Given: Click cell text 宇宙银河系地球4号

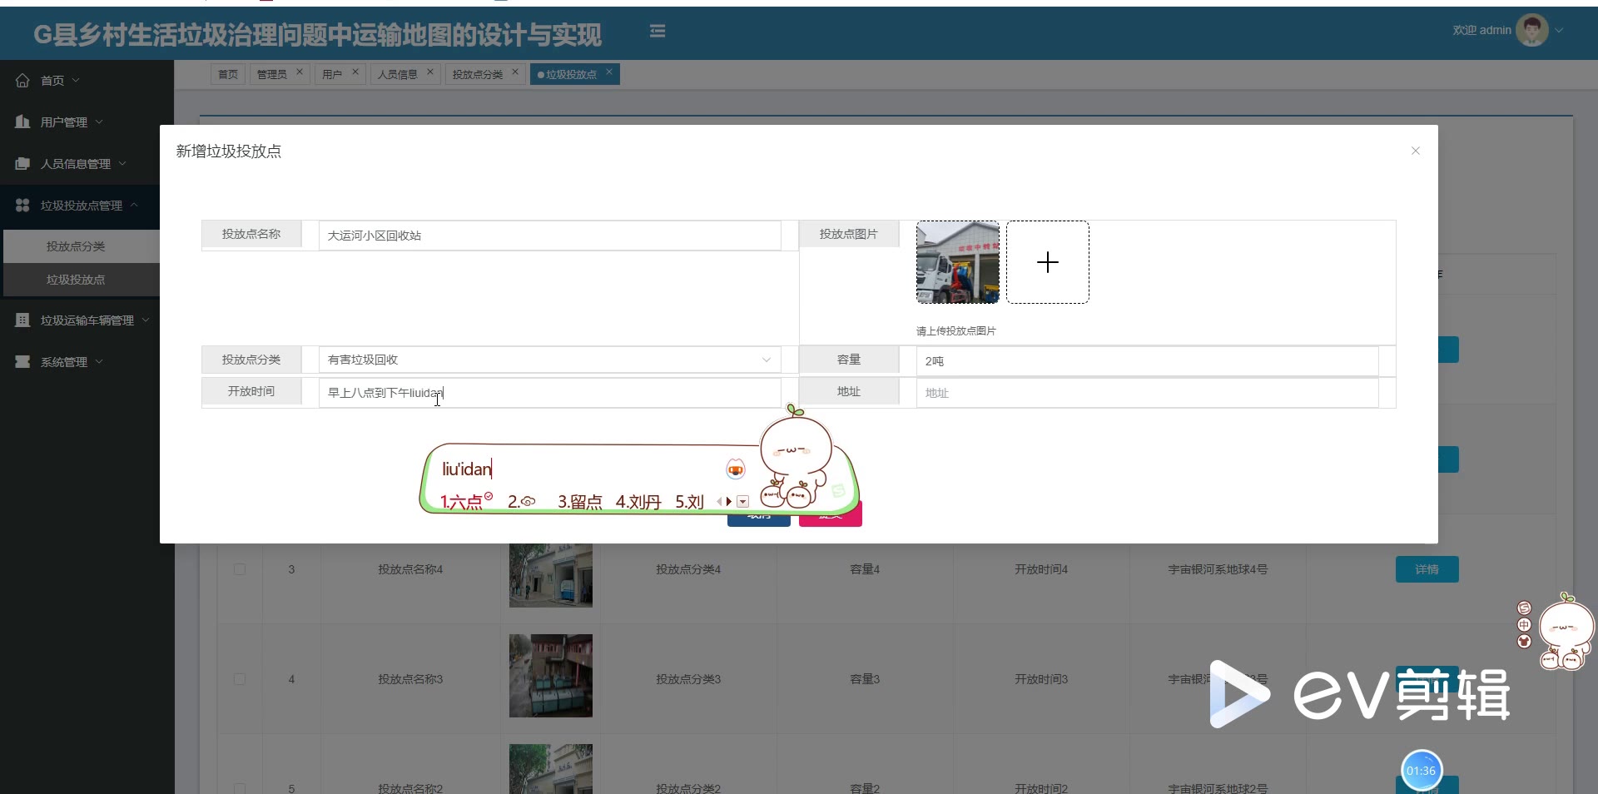Looking at the screenshot, I should click(1218, 569).
